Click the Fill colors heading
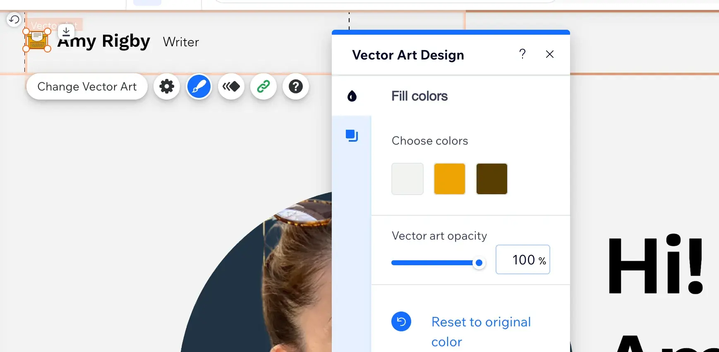The image size is (719, 352). pos(419,96)
